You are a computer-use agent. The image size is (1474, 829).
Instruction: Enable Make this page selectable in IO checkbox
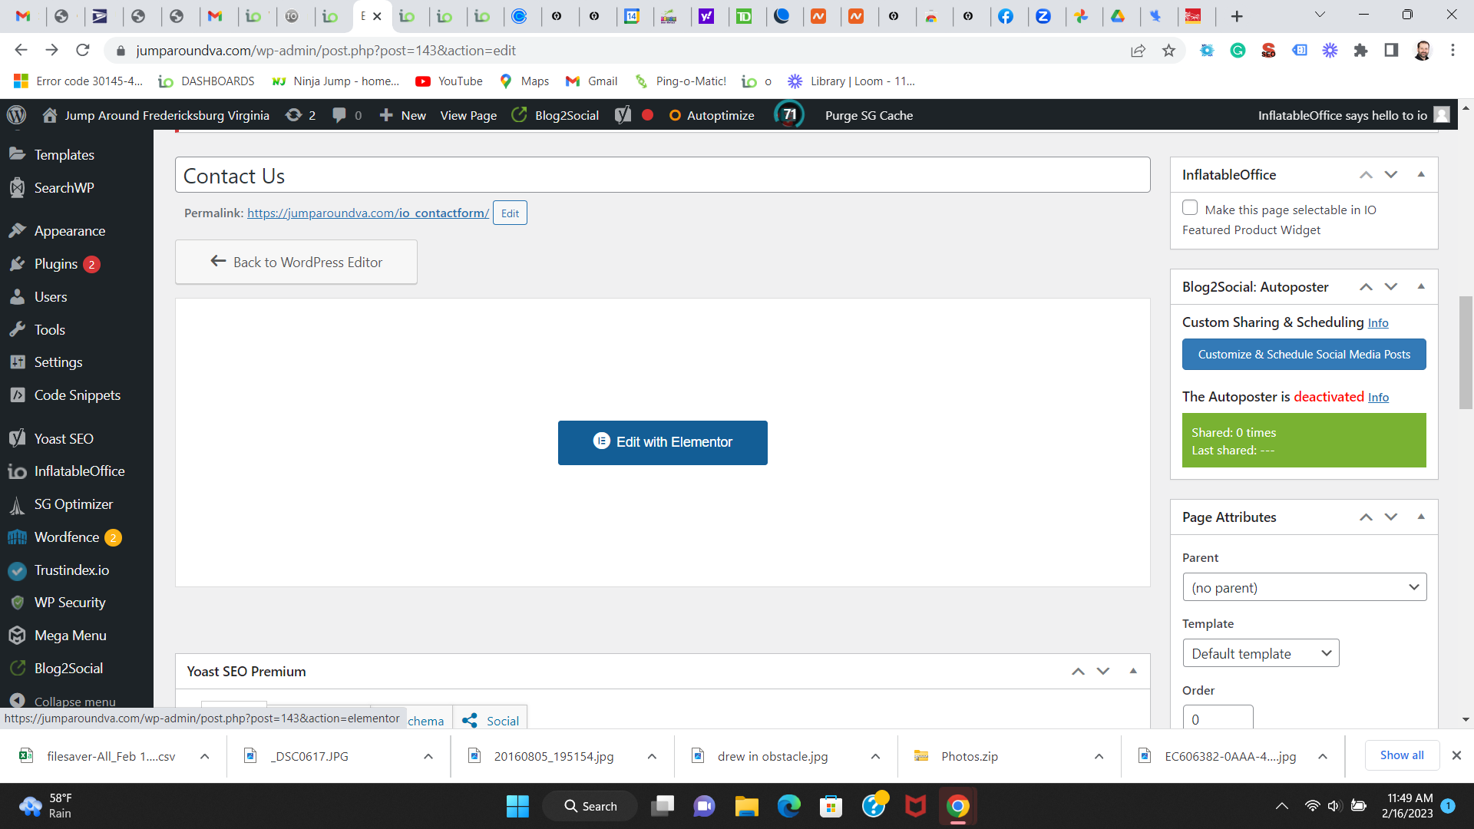coord(1190,208)
